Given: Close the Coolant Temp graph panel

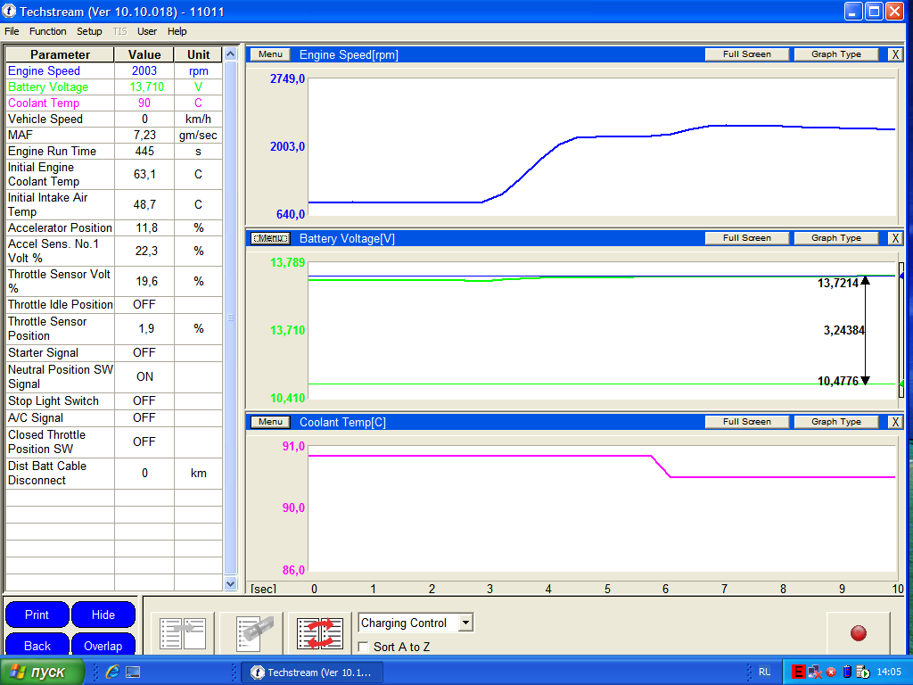Looking at the screenshot, I should coord(895,422).
